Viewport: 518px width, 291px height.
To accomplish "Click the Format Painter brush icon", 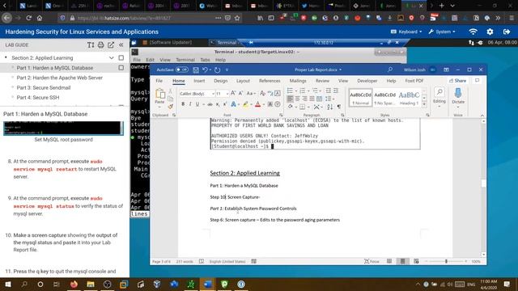I will coord(171,107).
